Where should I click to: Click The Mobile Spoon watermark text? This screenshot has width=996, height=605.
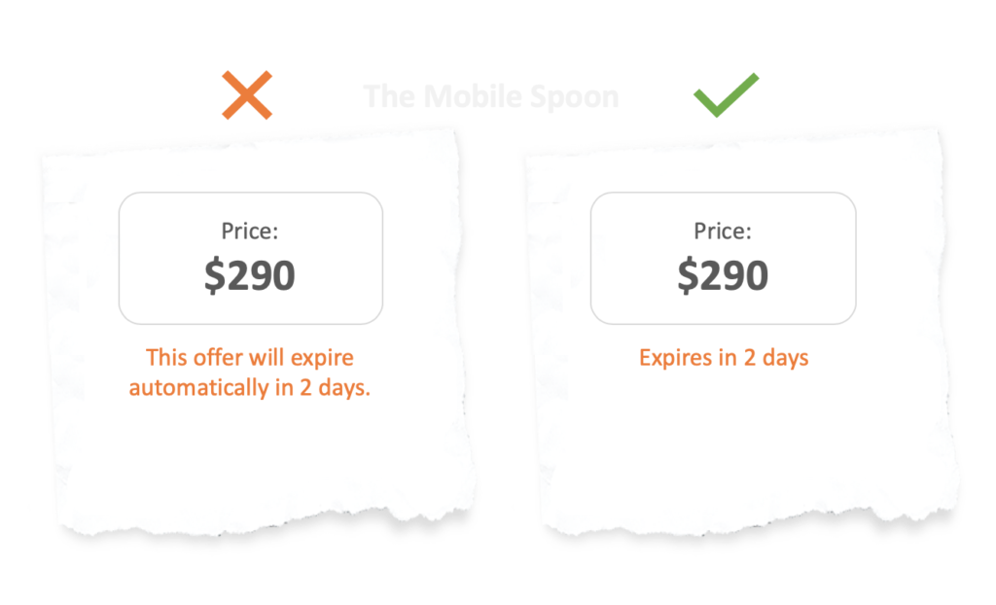490,96
